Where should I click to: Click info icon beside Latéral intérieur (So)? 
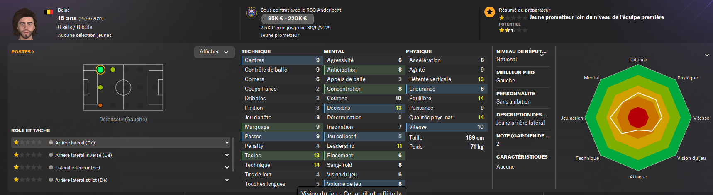click(51, 168)
